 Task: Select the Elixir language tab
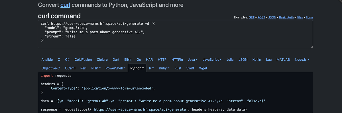pos(128,59)
